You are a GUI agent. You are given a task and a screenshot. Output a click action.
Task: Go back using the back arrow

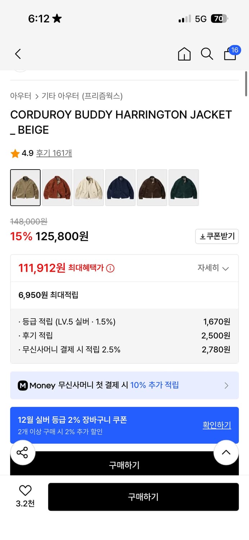[x=18, y=54]
